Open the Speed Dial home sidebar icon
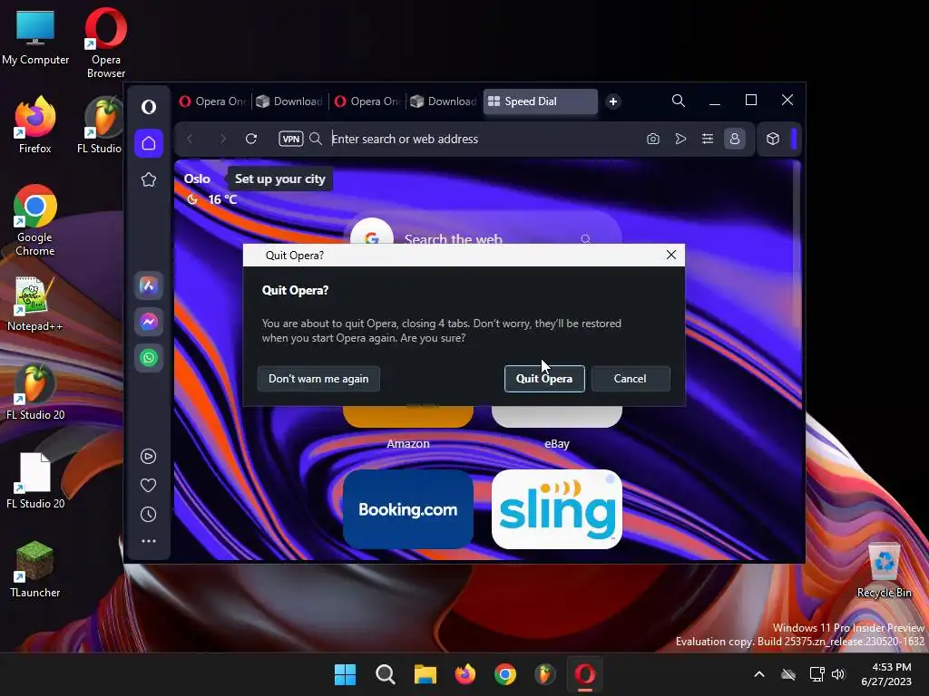929x696 pixels. point(149,143)
